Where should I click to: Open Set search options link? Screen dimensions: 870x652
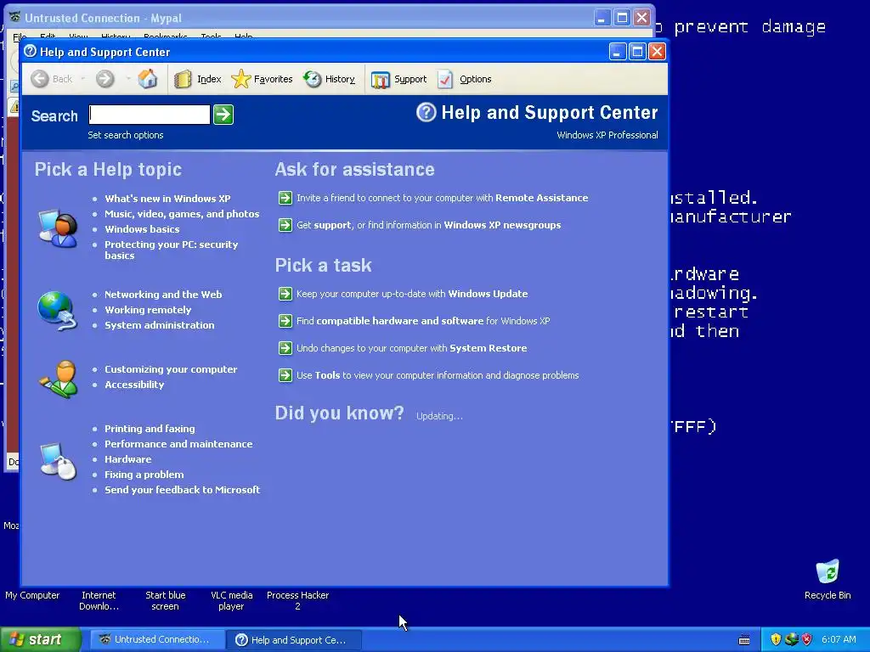tap(126, 135)
